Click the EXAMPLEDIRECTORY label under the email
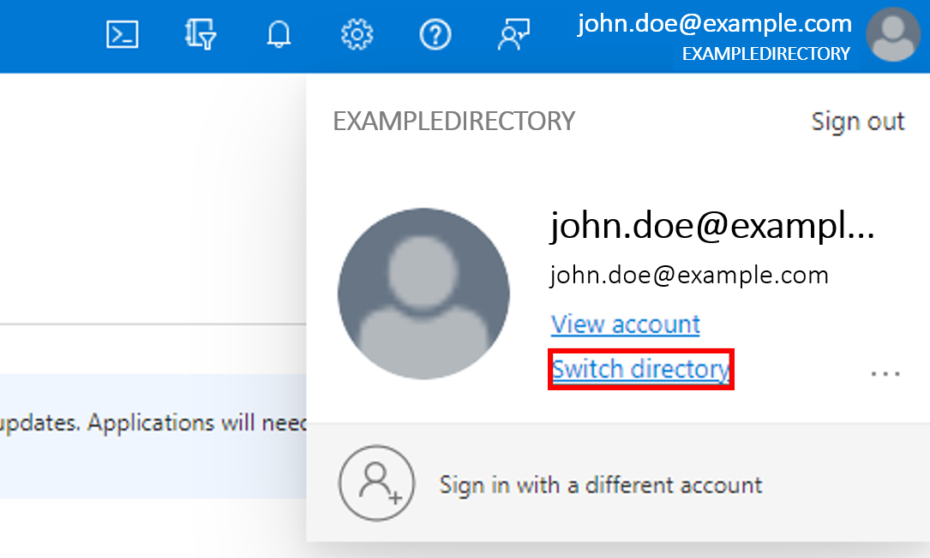This screenshot has height=558, width=930. 766,54
